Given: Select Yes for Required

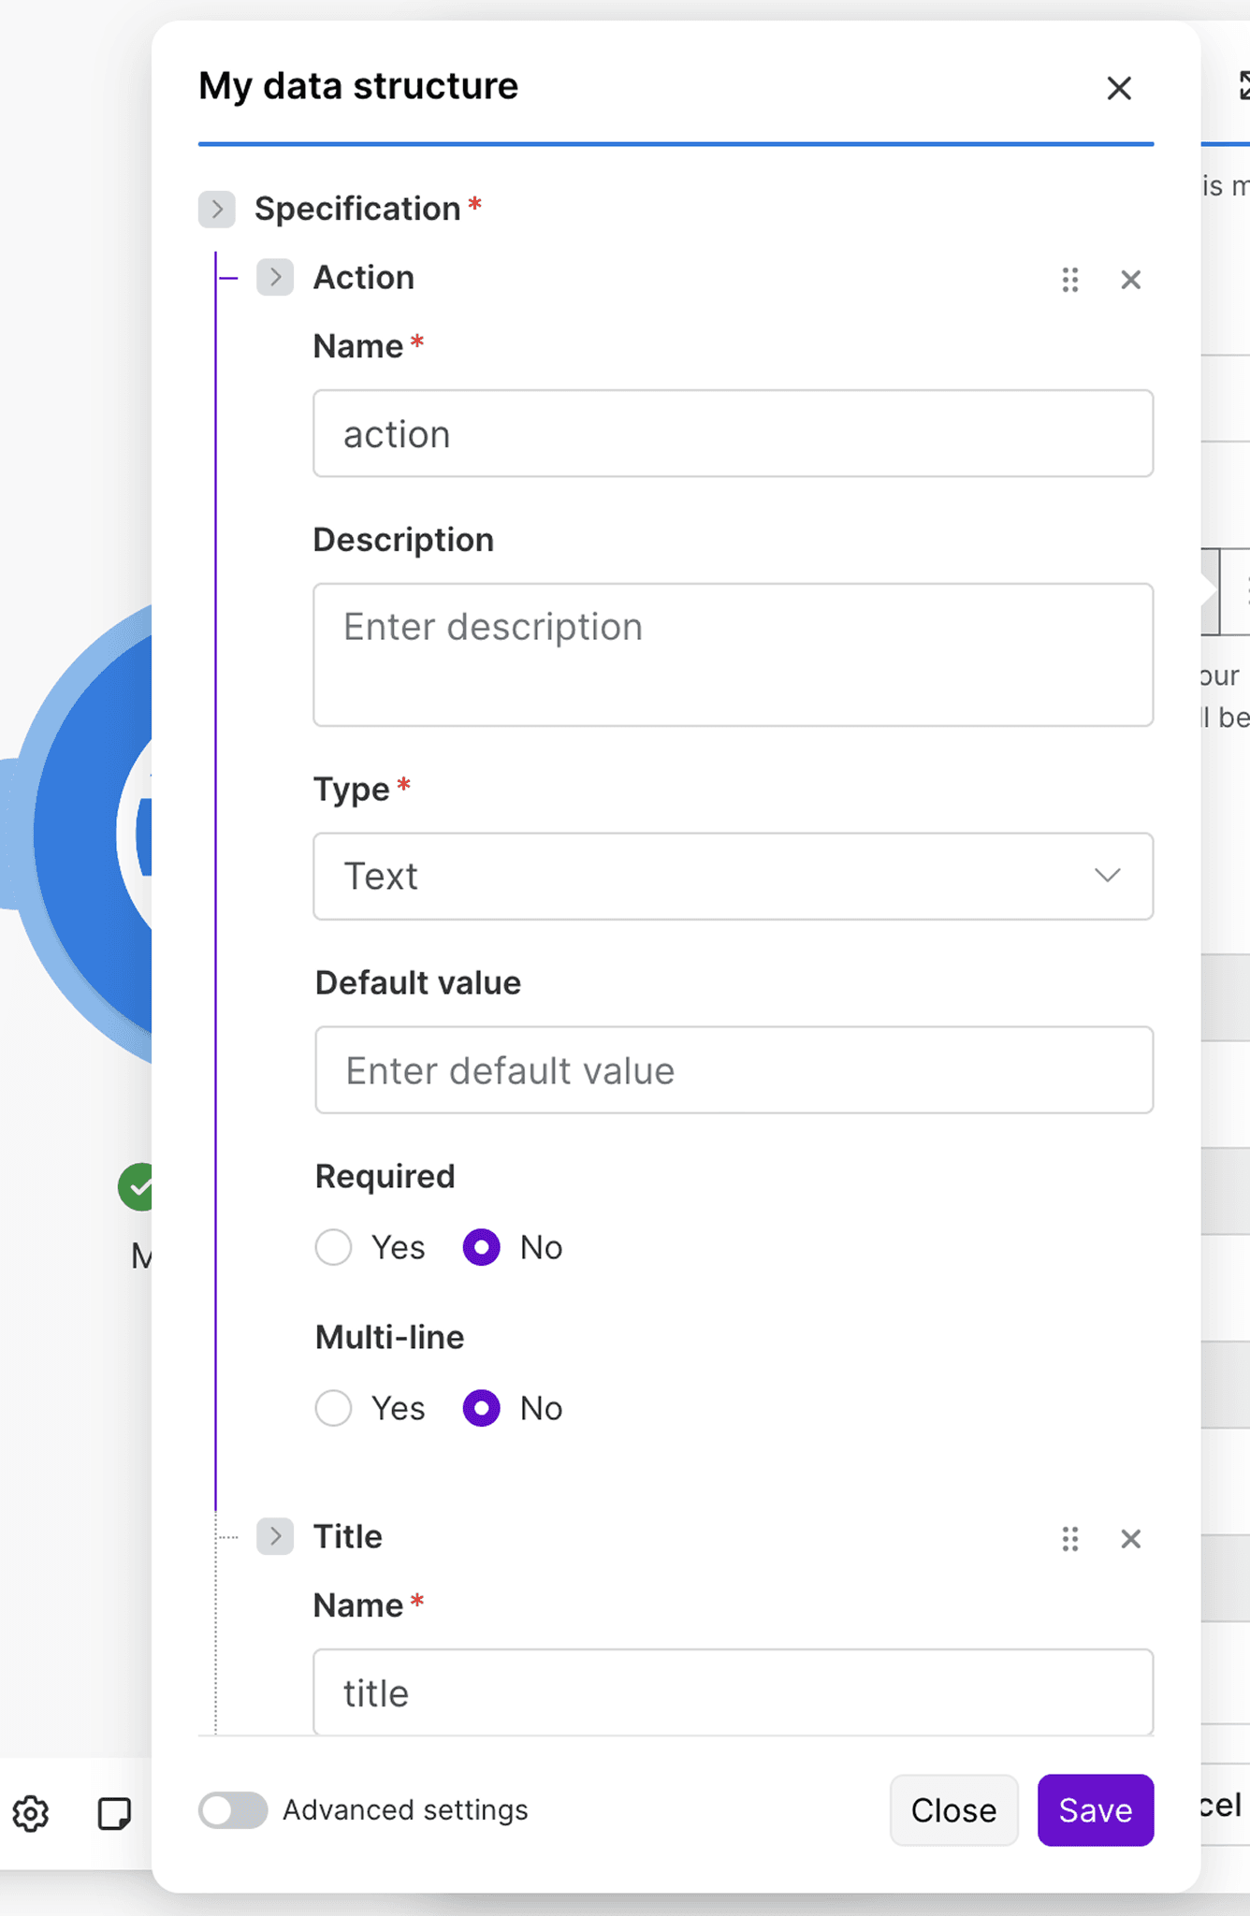Looking at the screenshot, I should [334, 1247].
